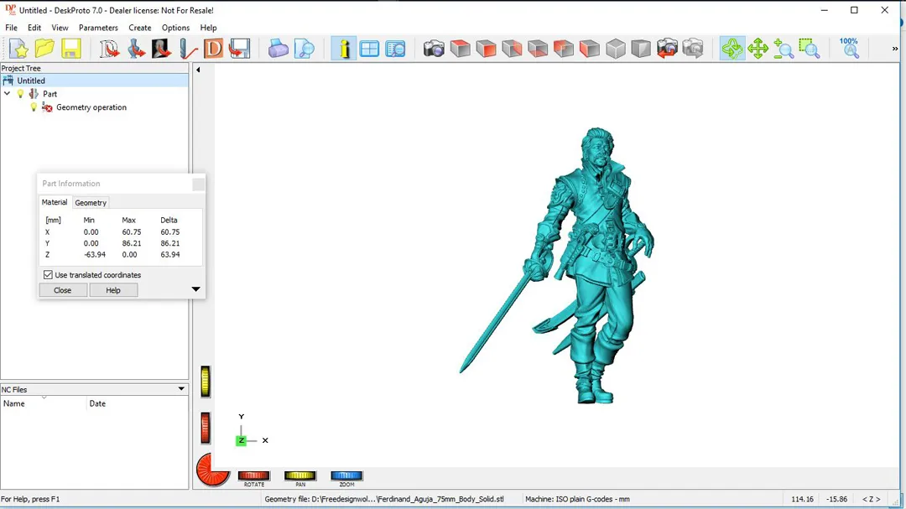
Task: Toggle the mouse pan four-arrow icon
Action: [758, 49]
